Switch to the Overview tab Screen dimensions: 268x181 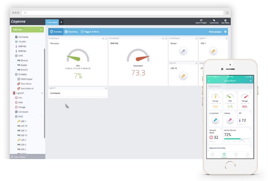point(56,32)
